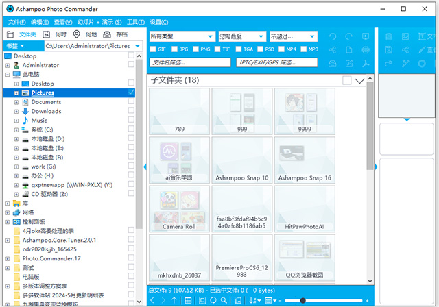
Task: Open the 工具(T) menu
Action: [x=136, y=22]
